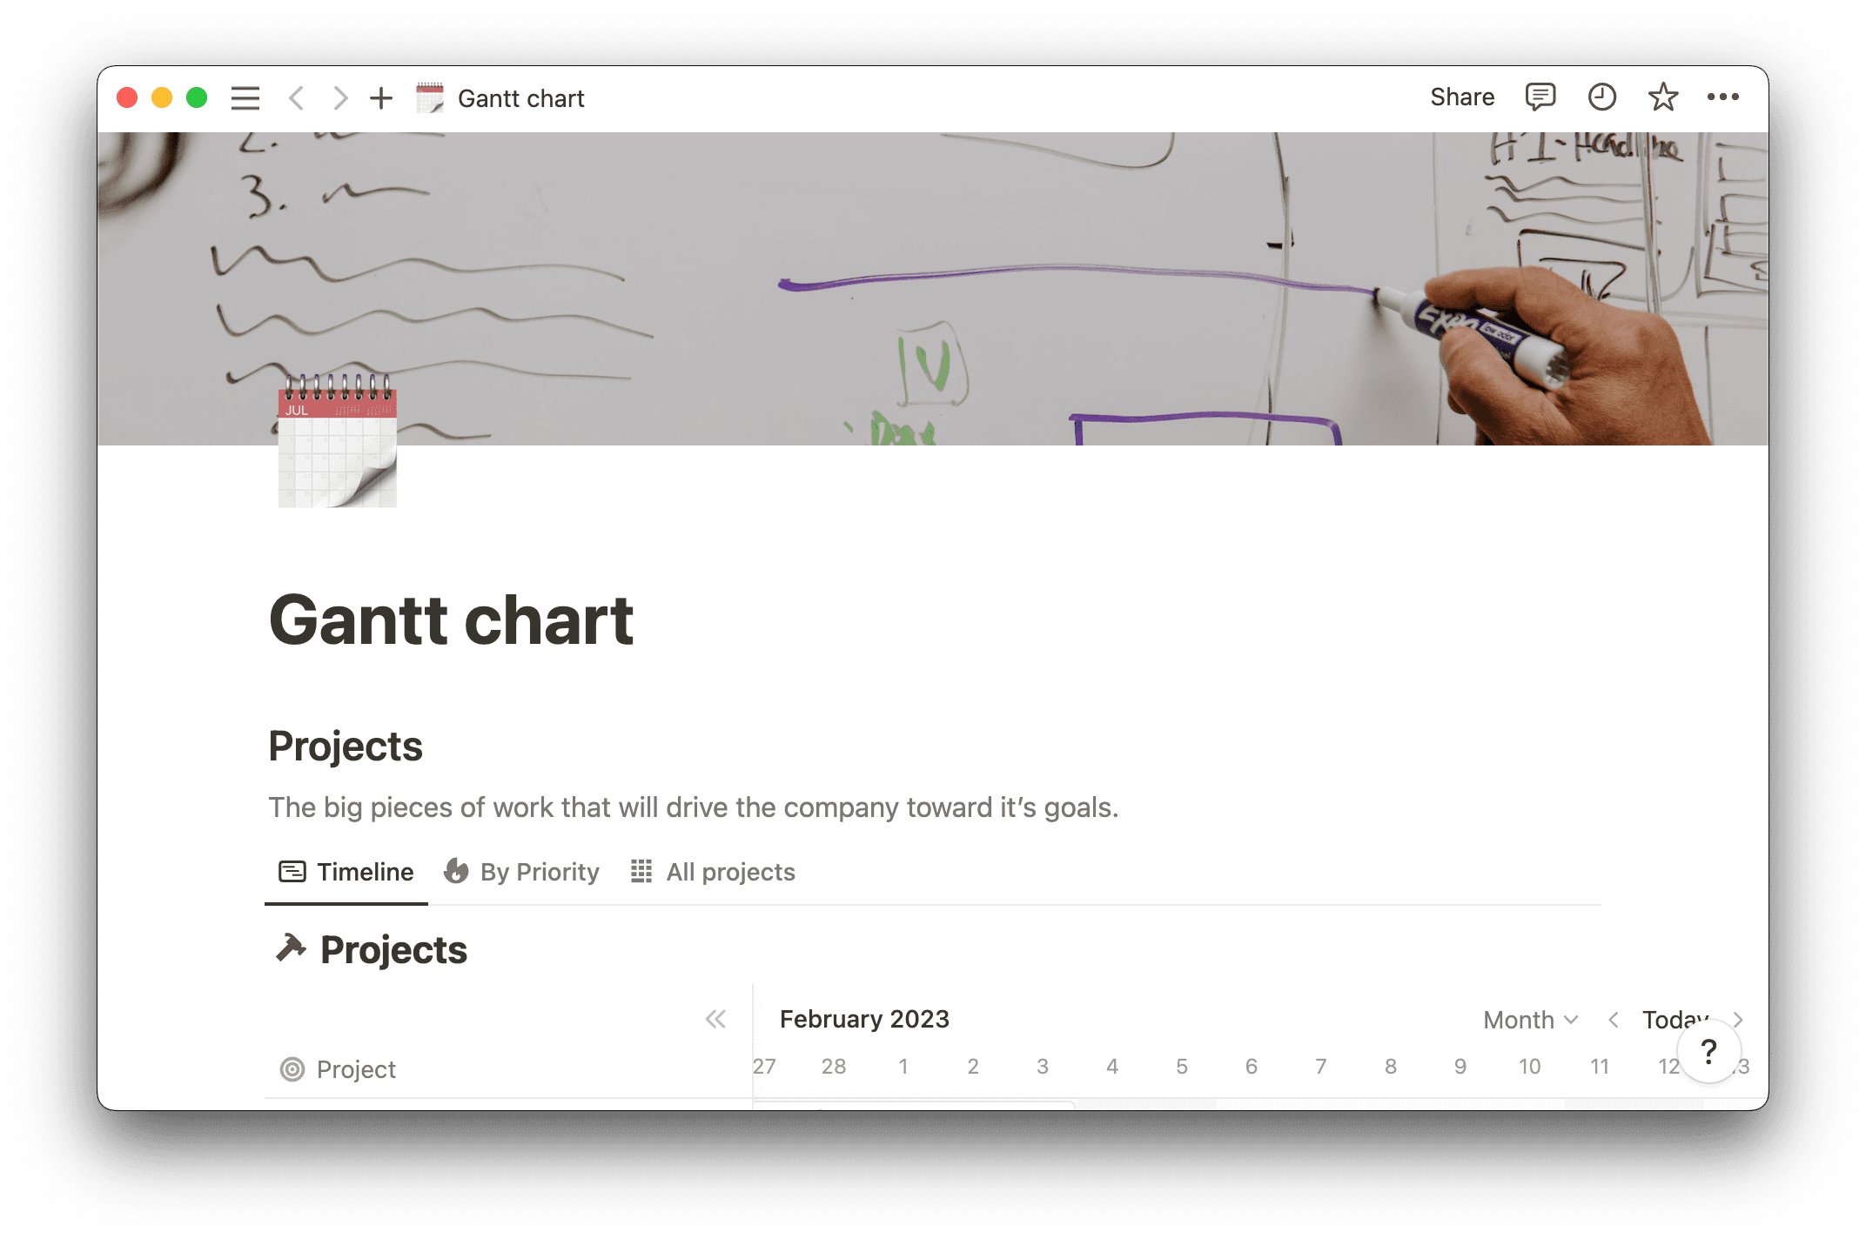
Task: Click the left chevron beside Today
Action: pos(1614,1019)
